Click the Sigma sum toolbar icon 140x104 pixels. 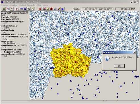[29, 9]
